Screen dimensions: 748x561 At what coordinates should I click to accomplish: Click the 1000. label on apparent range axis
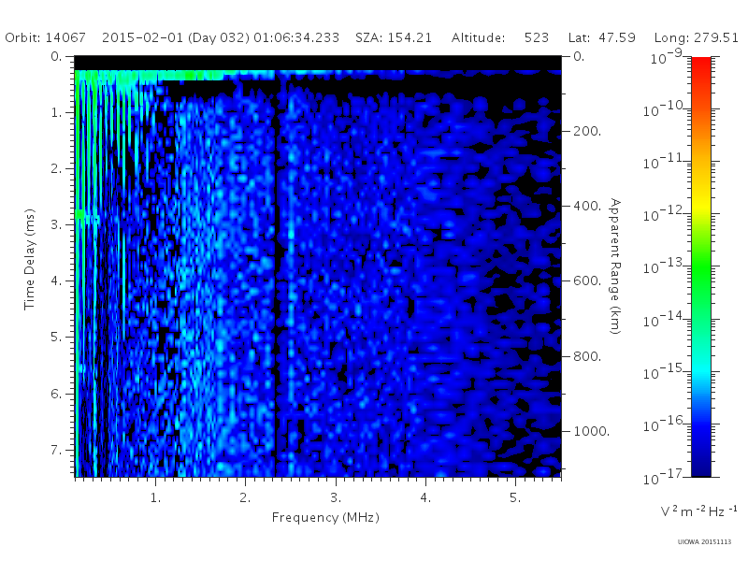point(592,431)
